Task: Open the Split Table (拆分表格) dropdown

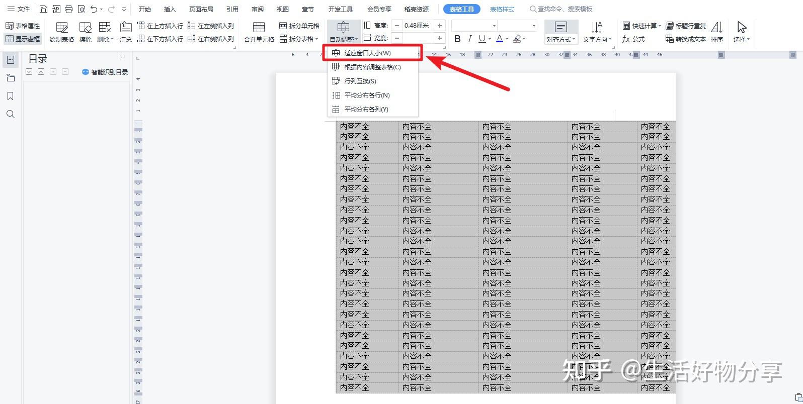Action: point(299,39)
